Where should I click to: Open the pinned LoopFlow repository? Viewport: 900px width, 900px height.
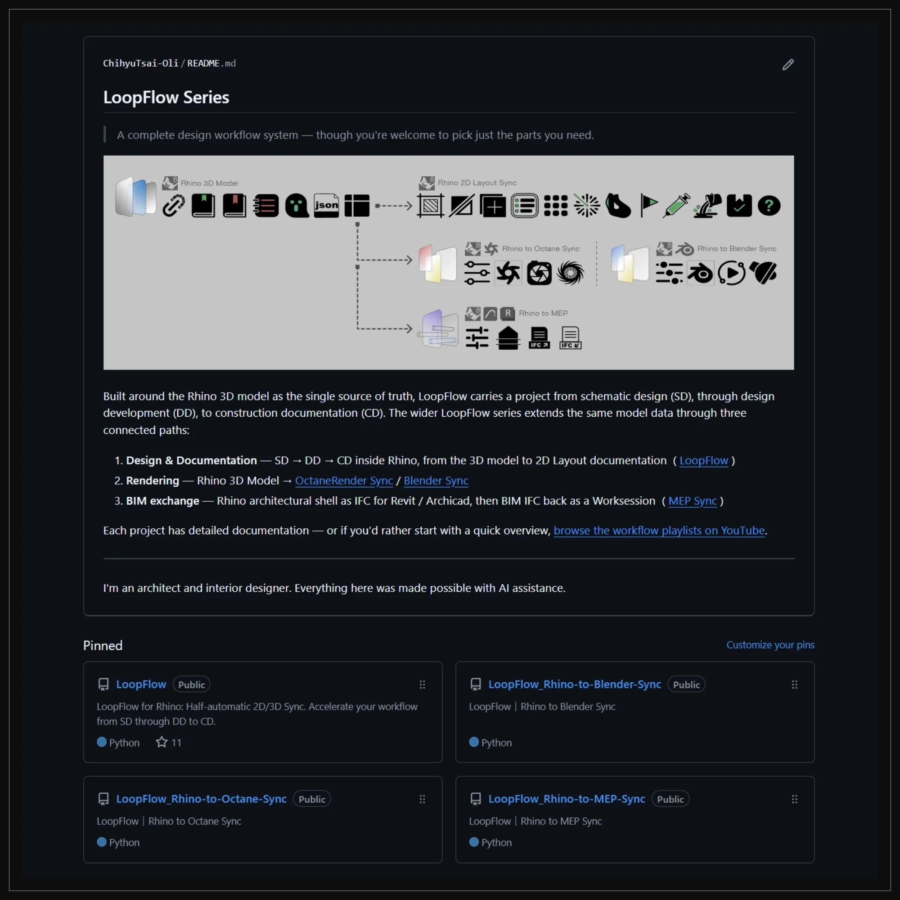(141, 684)
